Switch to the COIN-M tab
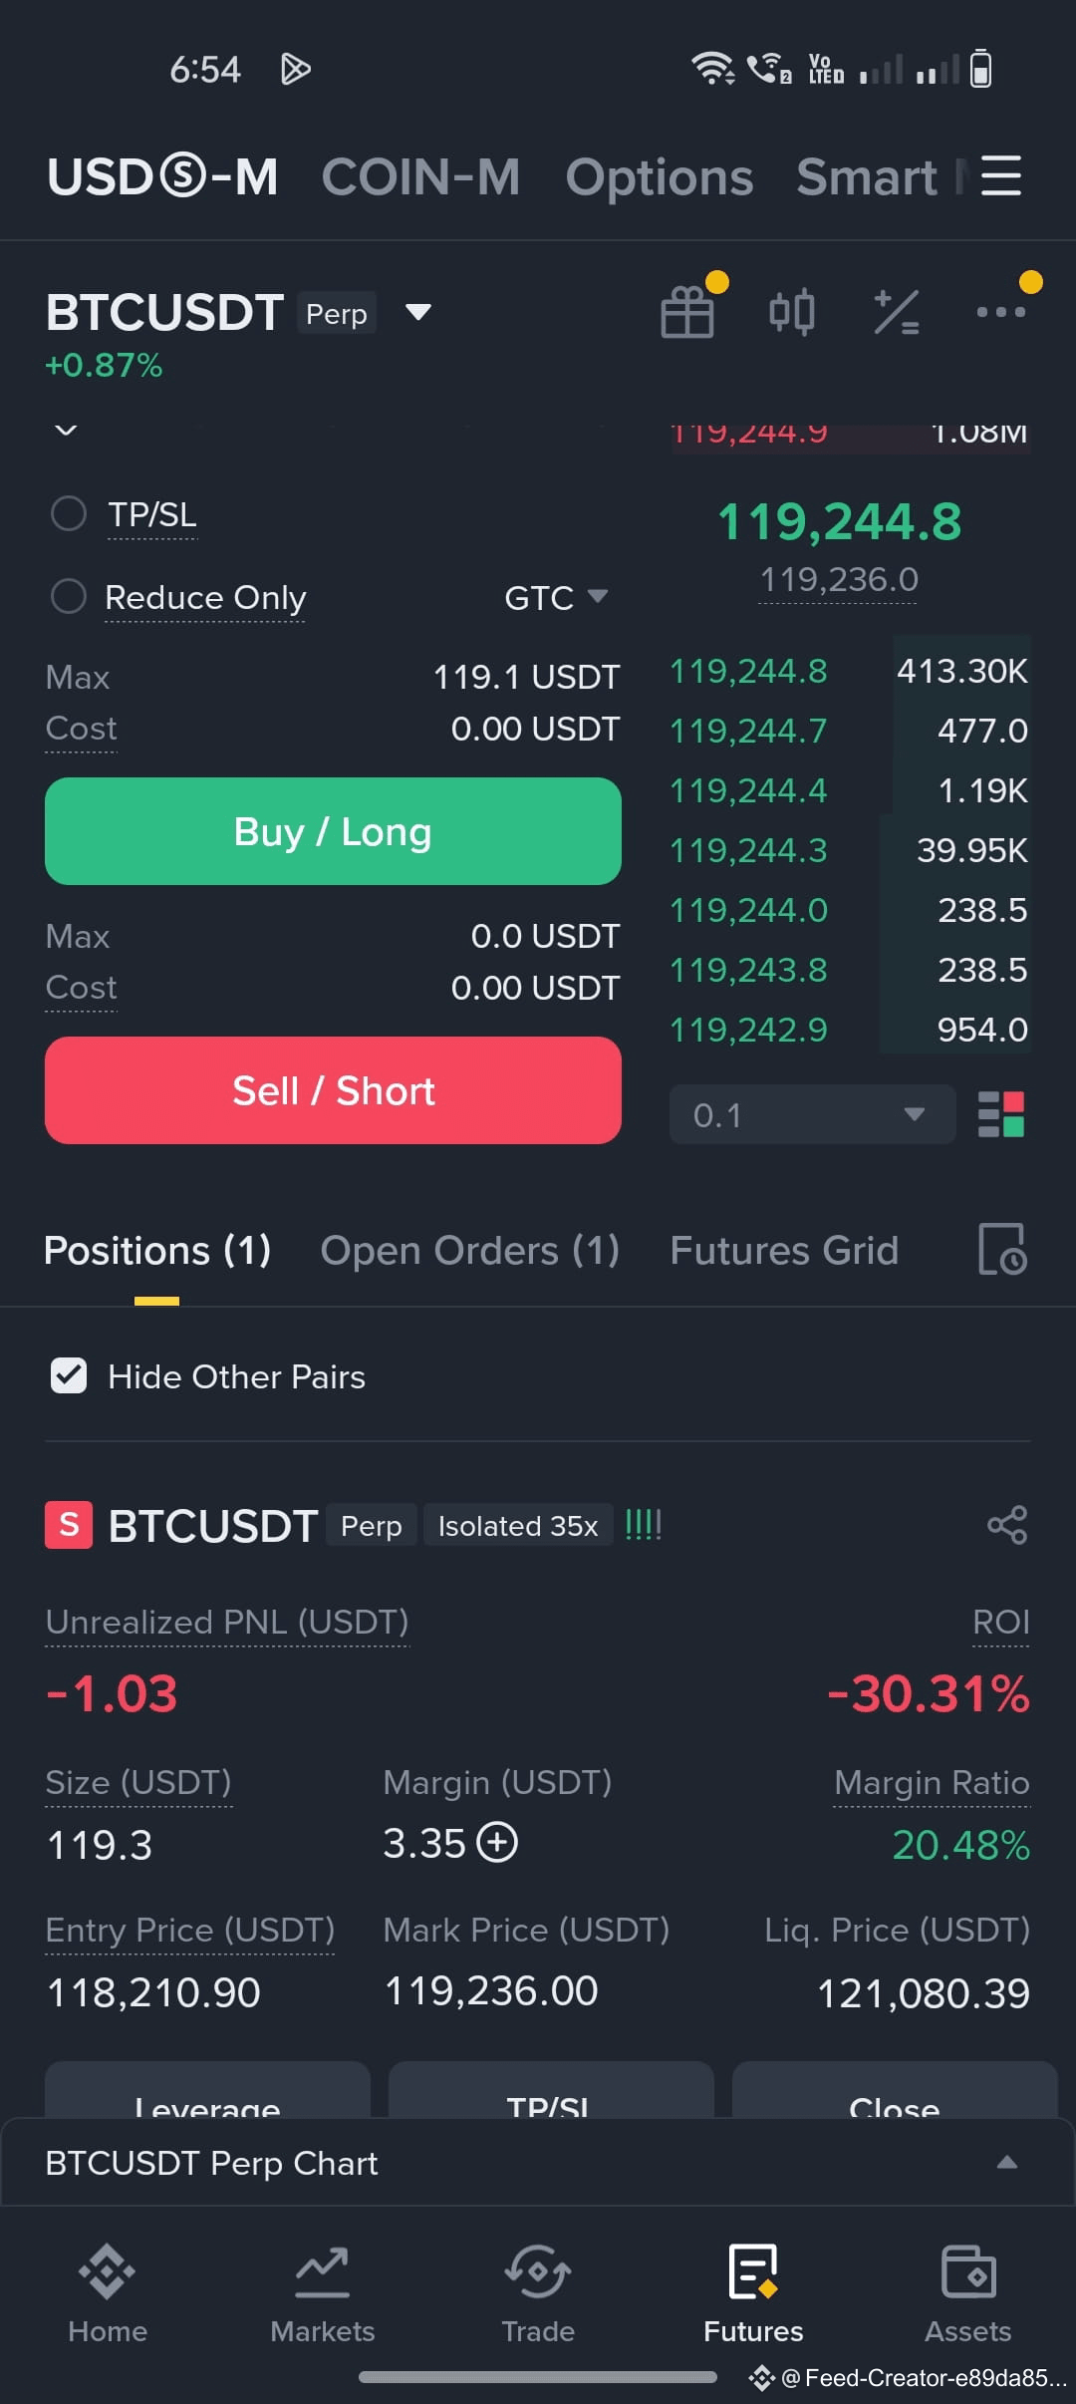Viewport: 1076px width, 2404px height. (x=420, y=176)
